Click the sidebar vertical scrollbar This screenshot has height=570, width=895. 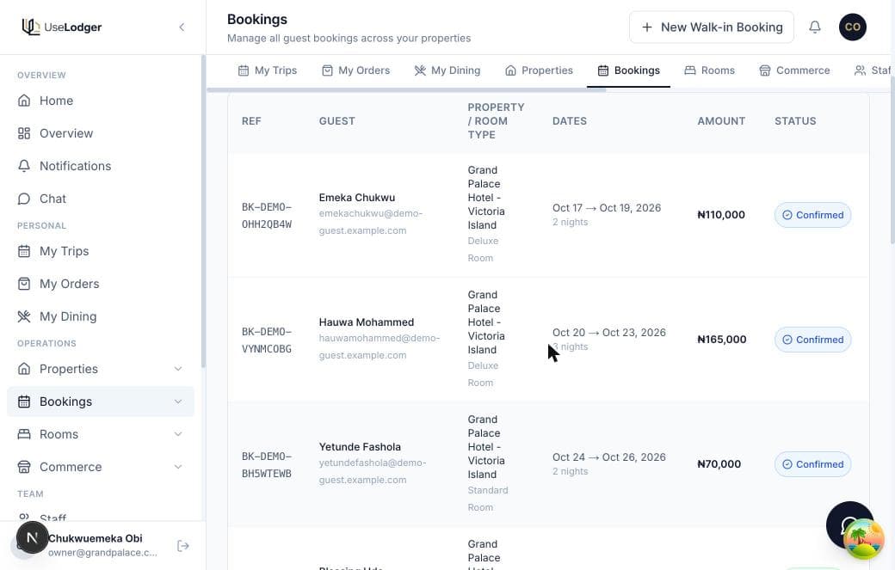(x=203, y=211)
